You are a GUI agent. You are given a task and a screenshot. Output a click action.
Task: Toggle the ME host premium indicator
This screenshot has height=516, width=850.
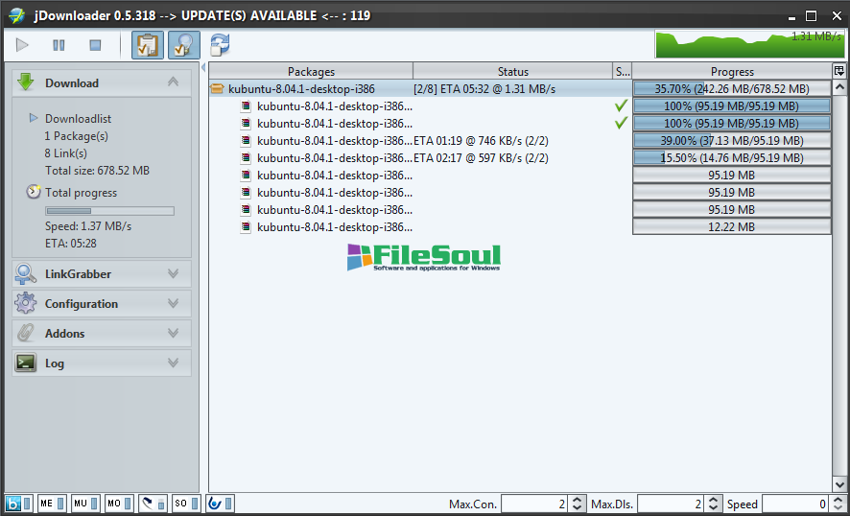coord(53,504)
